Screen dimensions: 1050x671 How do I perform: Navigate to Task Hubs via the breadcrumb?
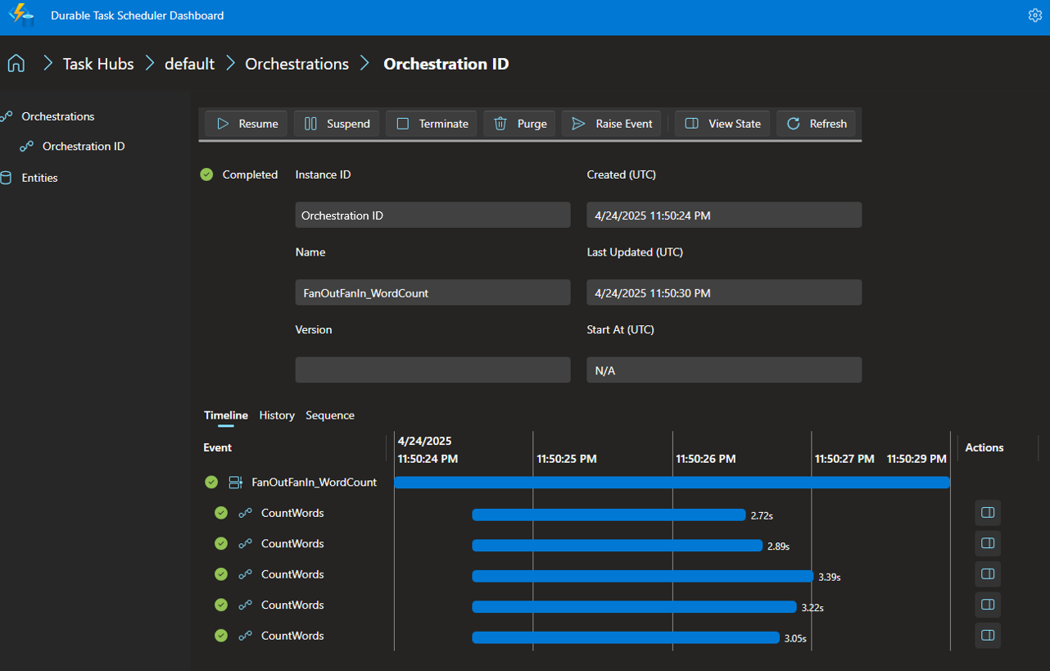pos(97,63)
